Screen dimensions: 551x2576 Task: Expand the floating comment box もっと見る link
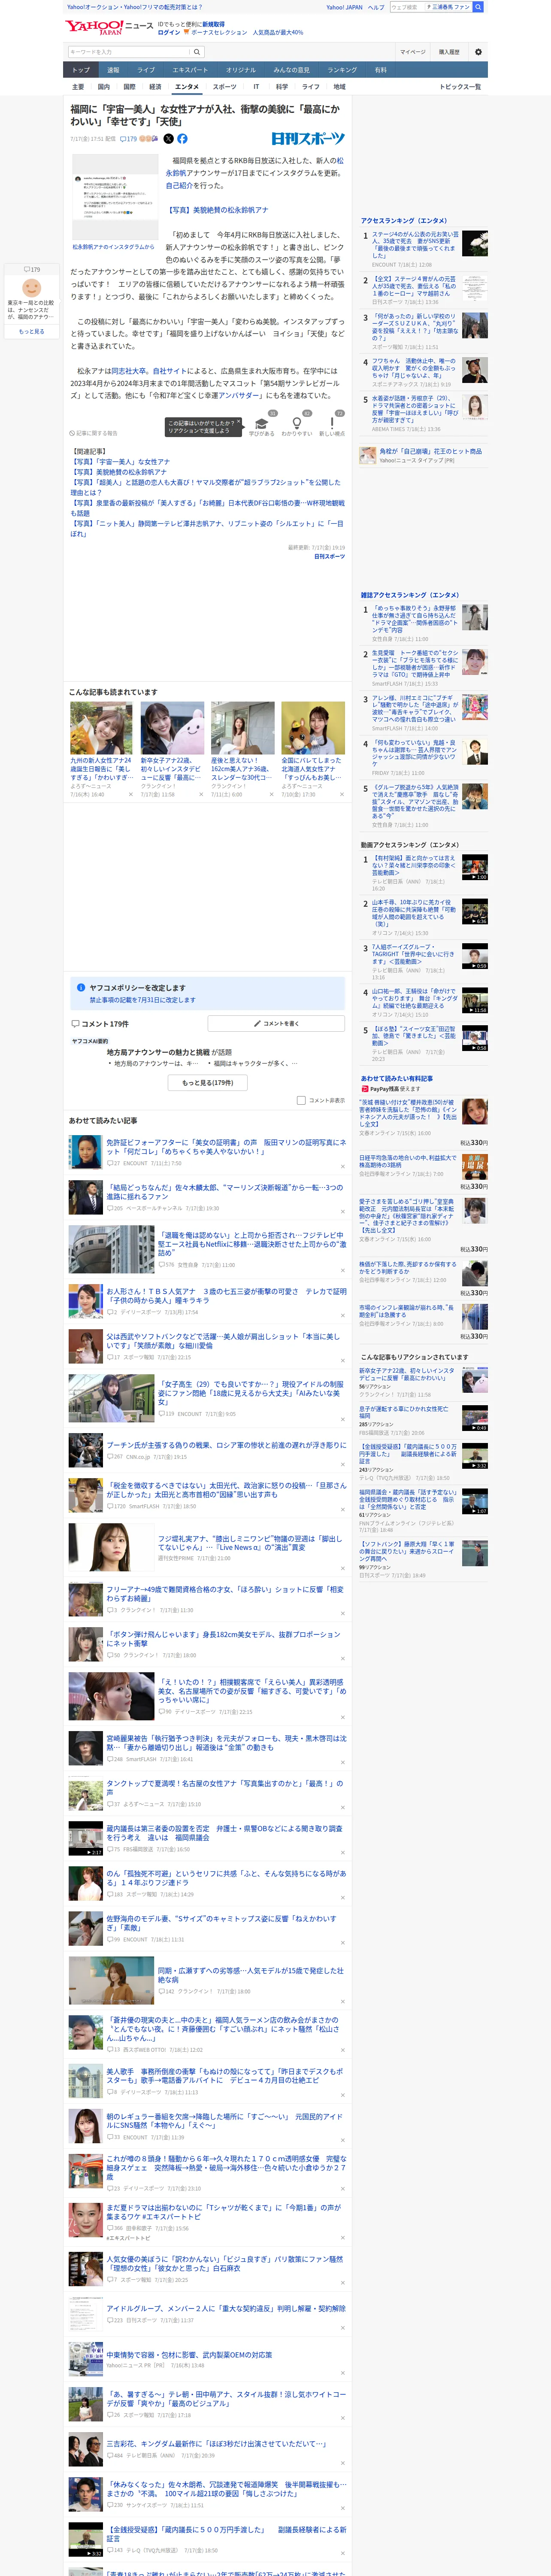31,331
